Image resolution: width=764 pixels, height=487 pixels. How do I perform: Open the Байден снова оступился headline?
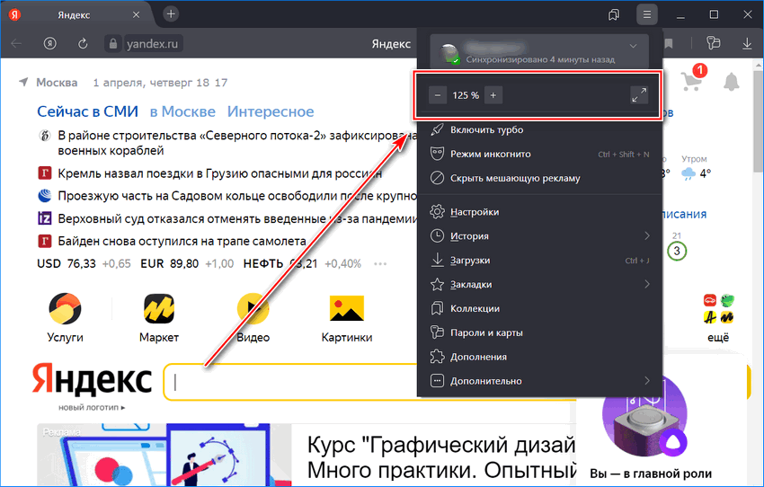182,241
